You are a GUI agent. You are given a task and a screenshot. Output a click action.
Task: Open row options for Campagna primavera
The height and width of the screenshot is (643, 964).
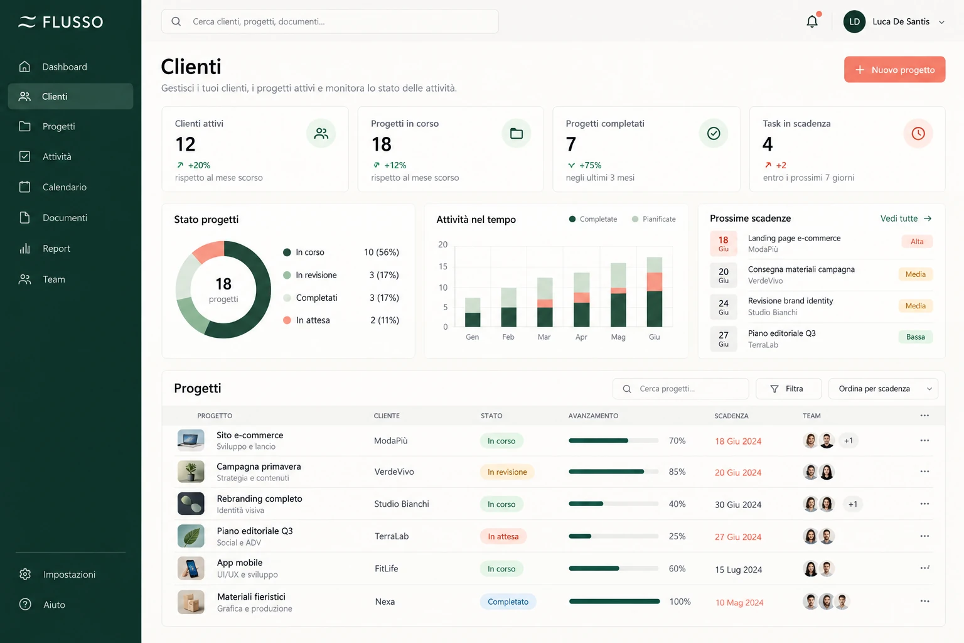(x=924, y=472)
